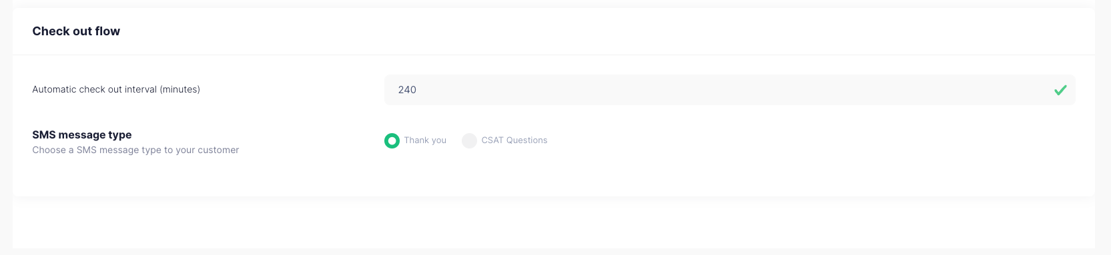Click the blank middle area of the interval field
1111x255 pixels.
pyautogui.click(x=729, y=90)
